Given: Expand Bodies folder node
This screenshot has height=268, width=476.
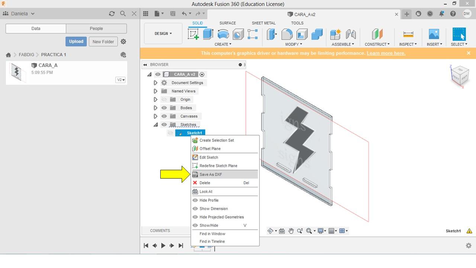Looking at the screenshot, I should click(155, 108).
